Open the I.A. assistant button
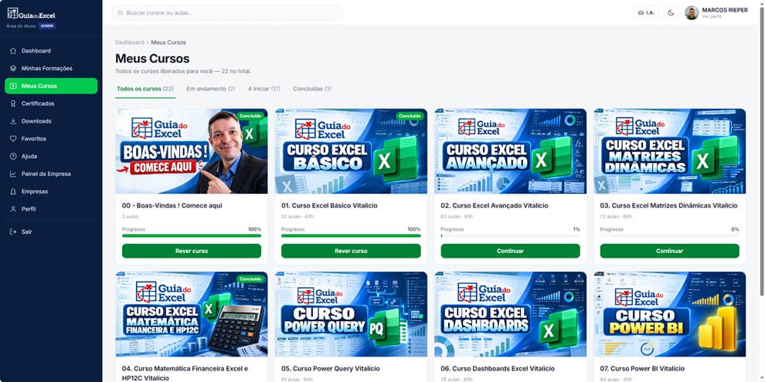 [x=646, y=12]
